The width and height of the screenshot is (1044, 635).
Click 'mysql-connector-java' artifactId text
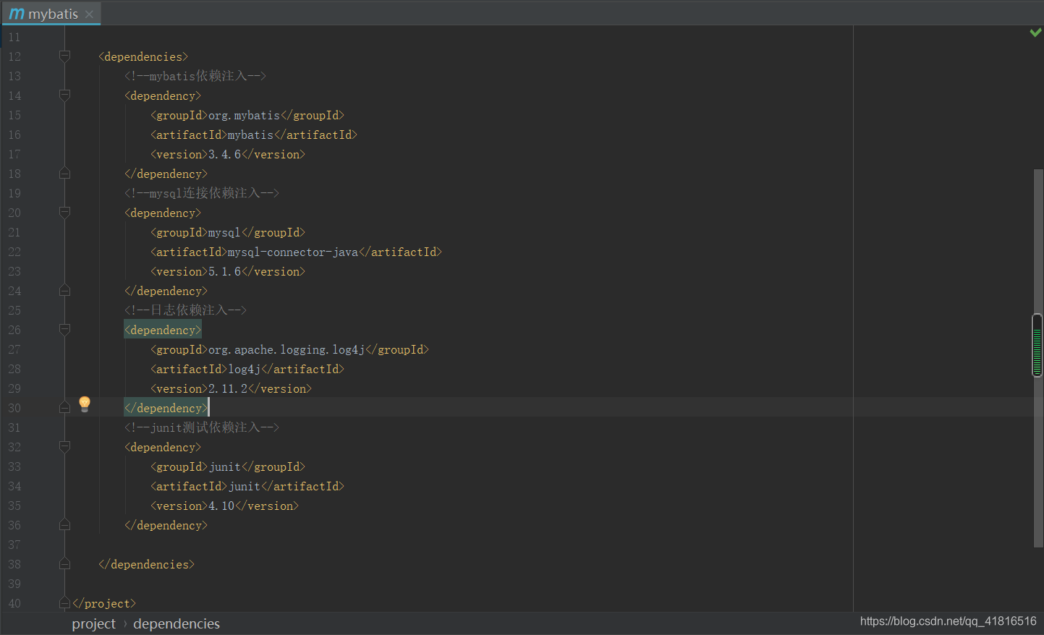click(293, 252)
